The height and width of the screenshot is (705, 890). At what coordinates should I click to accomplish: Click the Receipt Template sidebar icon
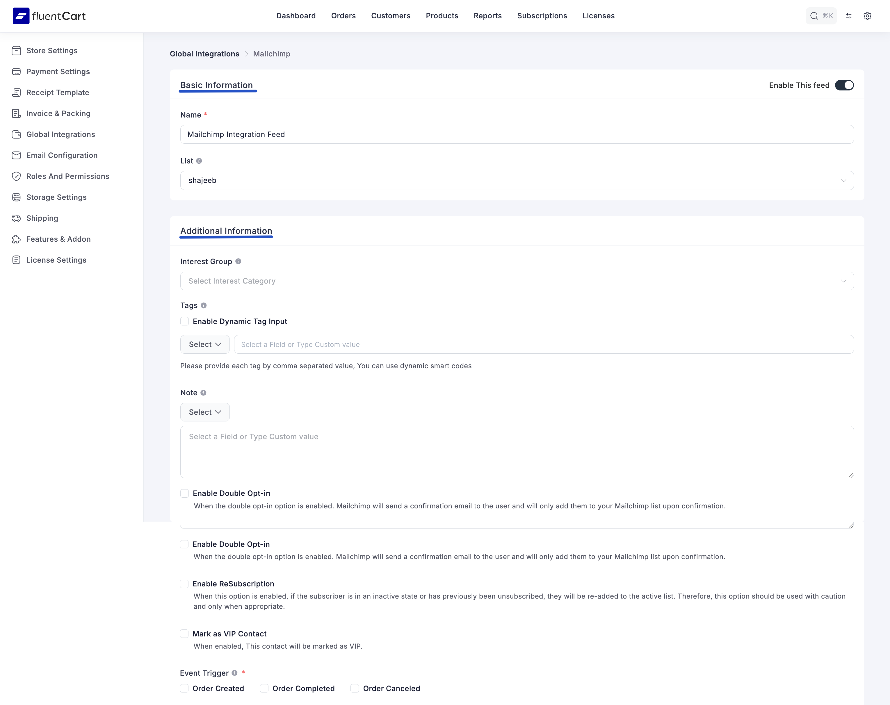pos(16,92)
